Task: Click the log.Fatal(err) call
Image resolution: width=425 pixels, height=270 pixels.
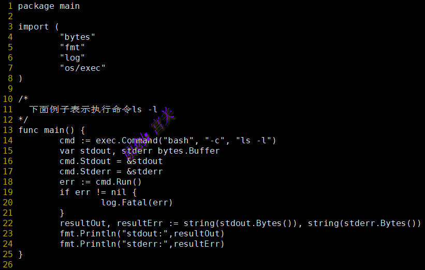Action: (x=137, y=203)
